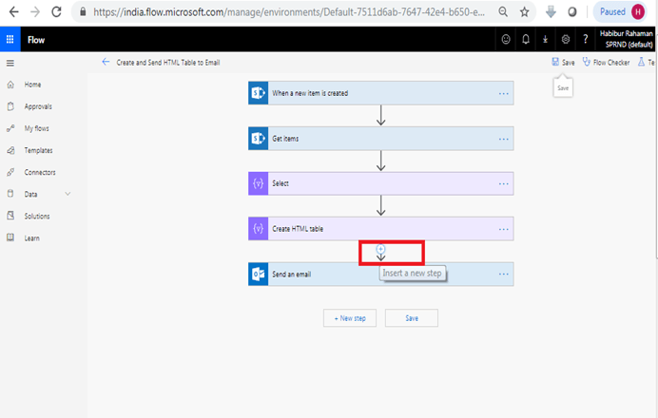Open the settings gear icon
The height and width of the screenshot is (418, 658).
565,39
